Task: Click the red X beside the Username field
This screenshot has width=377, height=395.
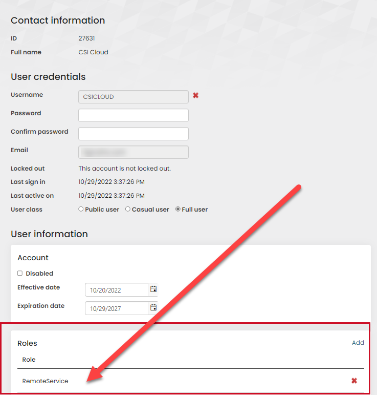Action: [195, 95]
